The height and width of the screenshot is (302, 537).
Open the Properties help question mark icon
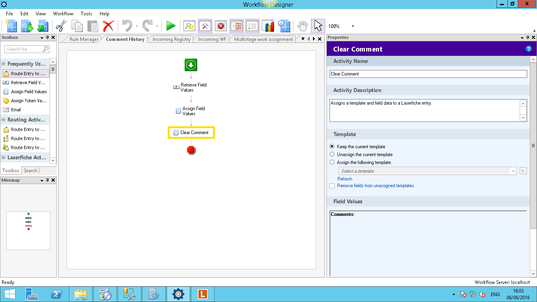(x=529, y=49)
